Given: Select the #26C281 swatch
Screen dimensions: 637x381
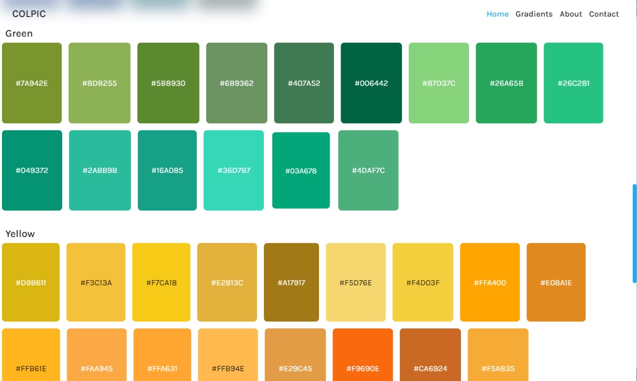Looking at the screenshot, I should pyautogui.click(x=573, y=83).
